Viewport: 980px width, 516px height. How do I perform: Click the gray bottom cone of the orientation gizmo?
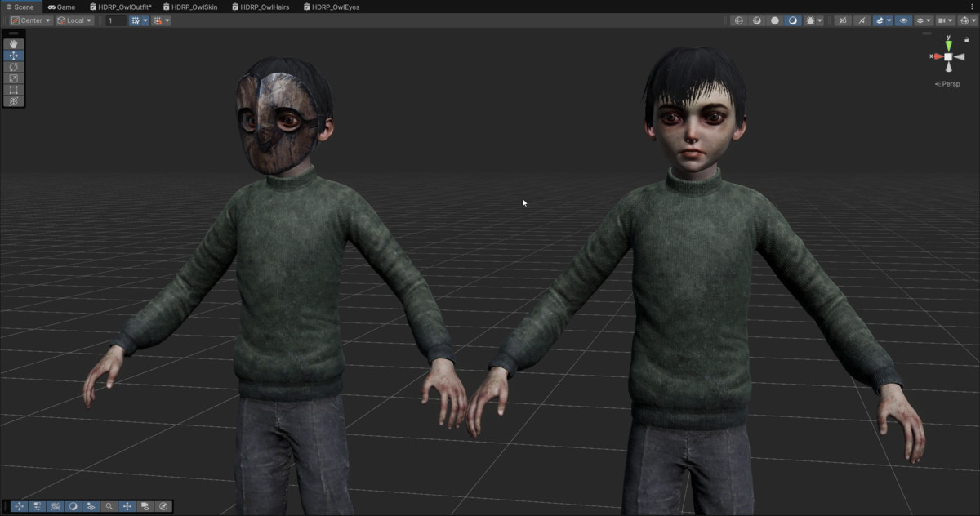coord(948,67)
